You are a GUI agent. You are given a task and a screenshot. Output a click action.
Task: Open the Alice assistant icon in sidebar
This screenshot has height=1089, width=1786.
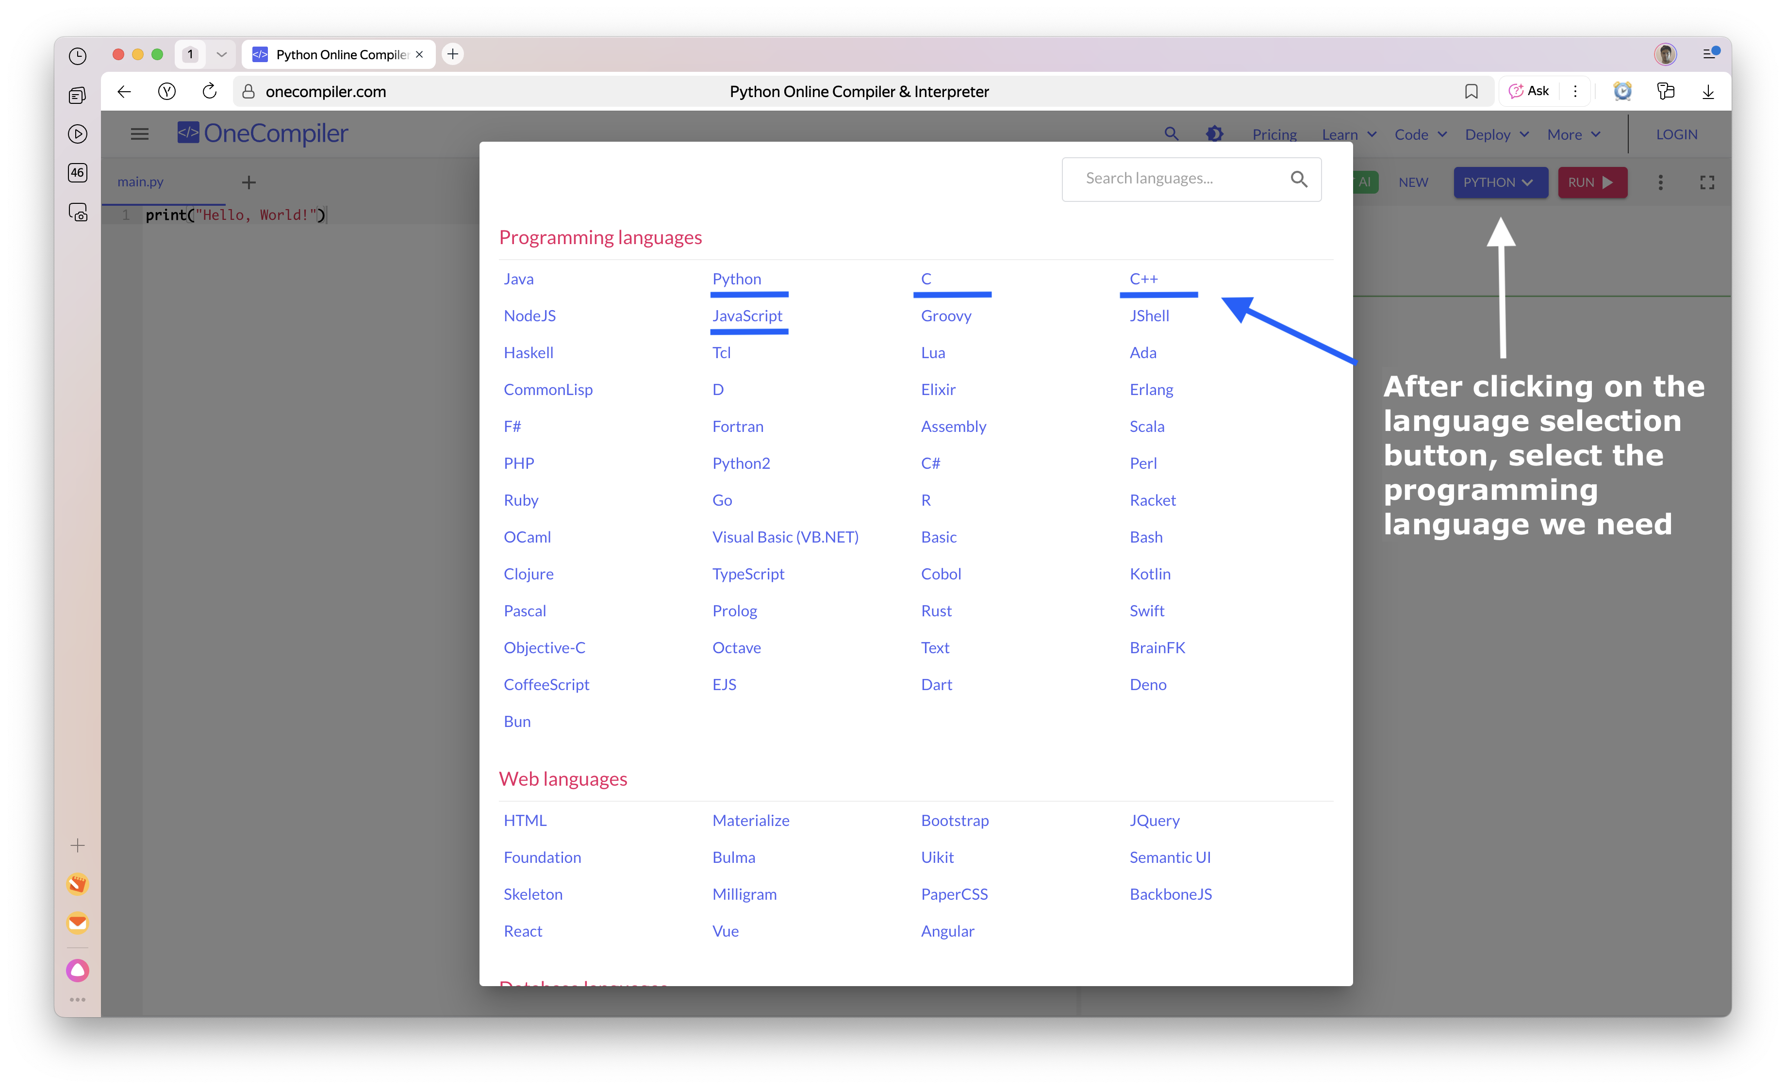point(78,970)
